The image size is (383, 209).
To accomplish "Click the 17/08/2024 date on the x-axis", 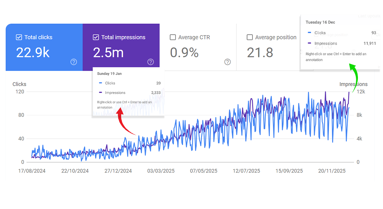I will pos(32,171).
